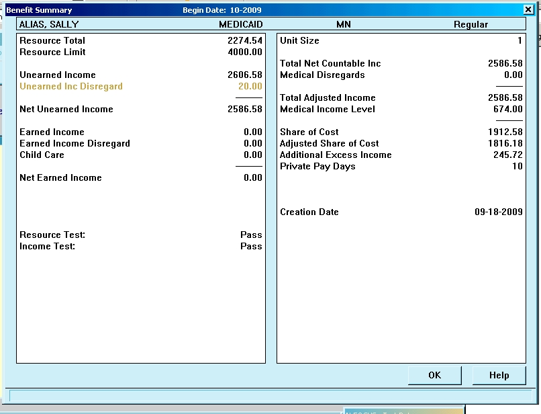The image size is (541, 414).
Task: Click the Income Test Pass result
Action: click(251, 247)
